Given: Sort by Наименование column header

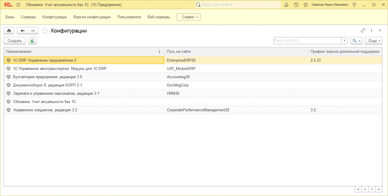Looking at the screenshot, I should click(84, 52).
